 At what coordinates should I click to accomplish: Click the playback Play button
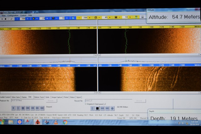[13, 108]
